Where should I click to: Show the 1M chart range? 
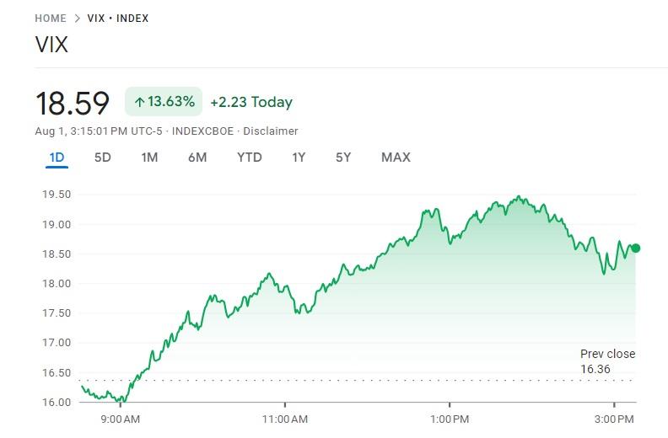click(x=149, y=157)
